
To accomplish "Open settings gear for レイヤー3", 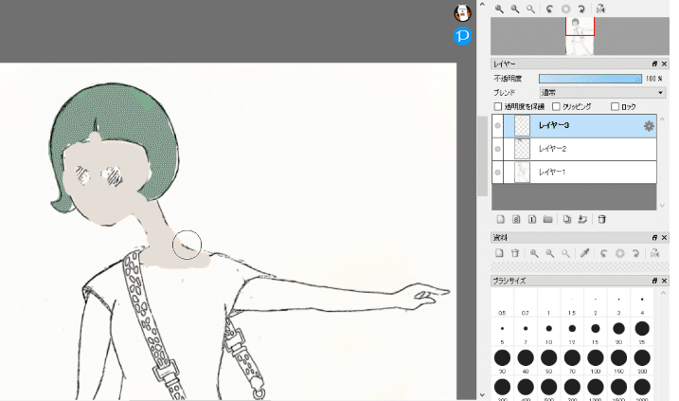I will tap(649, 125).
